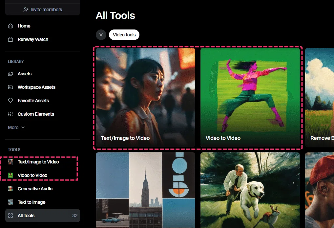The height and width of the screenshot is (228, 334).
Task: Open the Text/Image to Video sidebar link
Action: pyautogui.click(x=38, y=162)
